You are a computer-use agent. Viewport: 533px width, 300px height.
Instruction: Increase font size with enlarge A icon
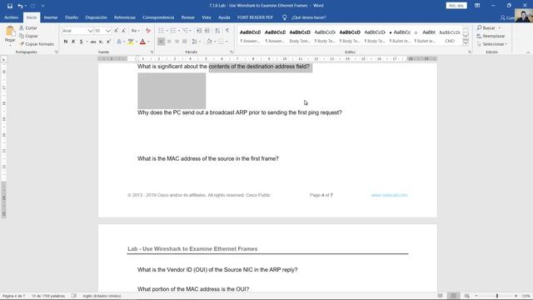click(117, 31)
